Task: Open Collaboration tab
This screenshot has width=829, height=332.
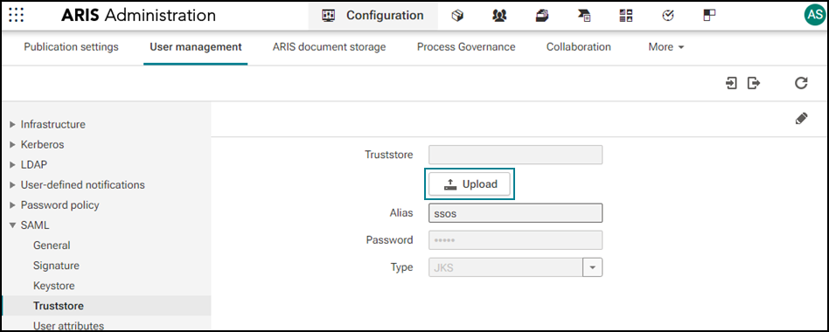Action: tap(578, 47)
